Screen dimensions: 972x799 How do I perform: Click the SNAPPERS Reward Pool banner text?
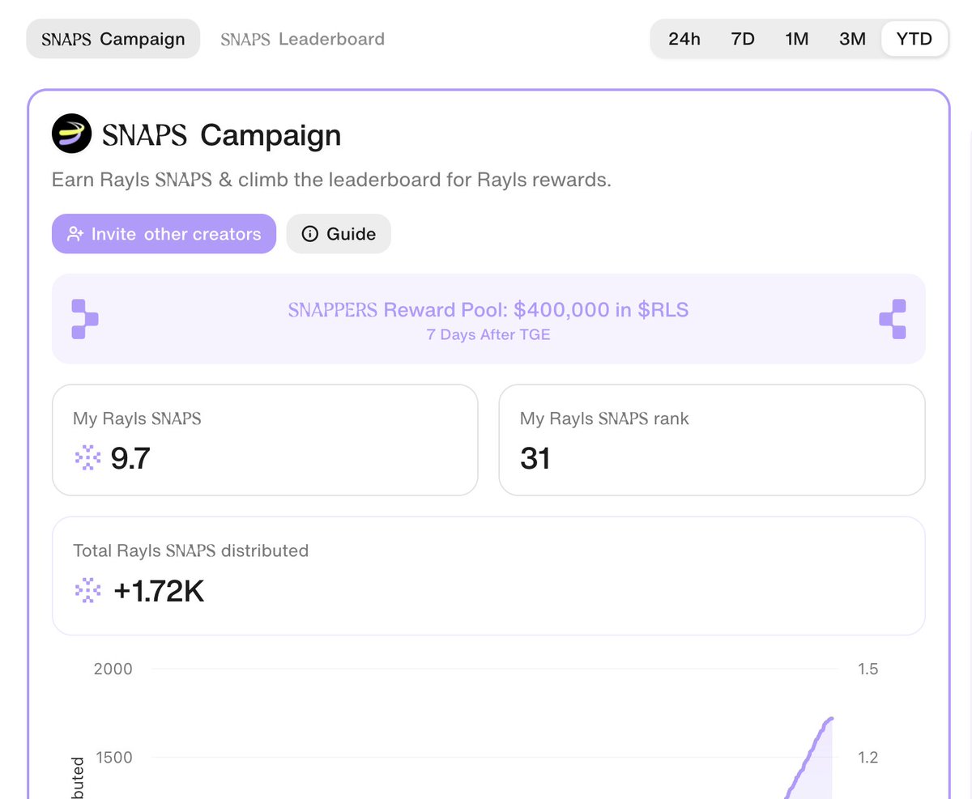point(488,311)
